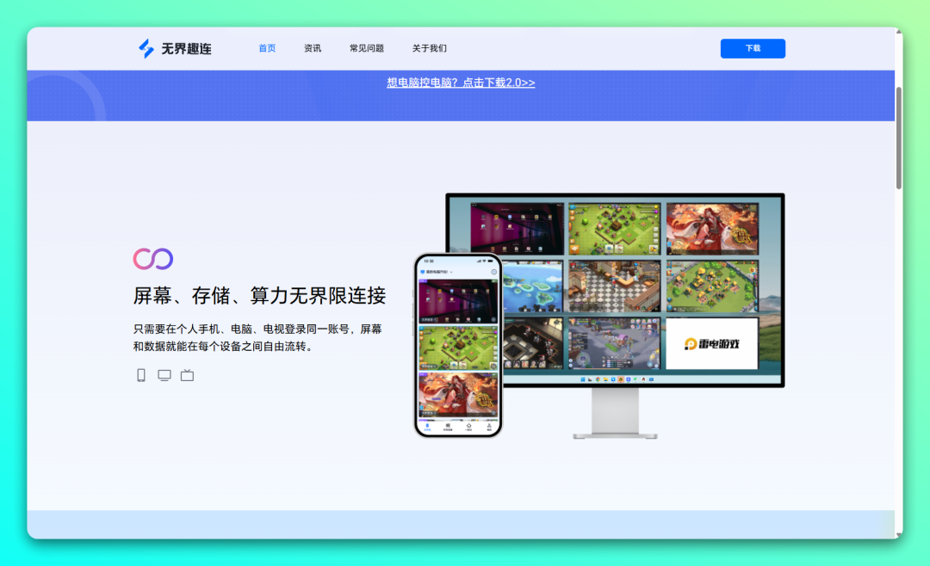Open the 常见问题 page

(369, 48)
